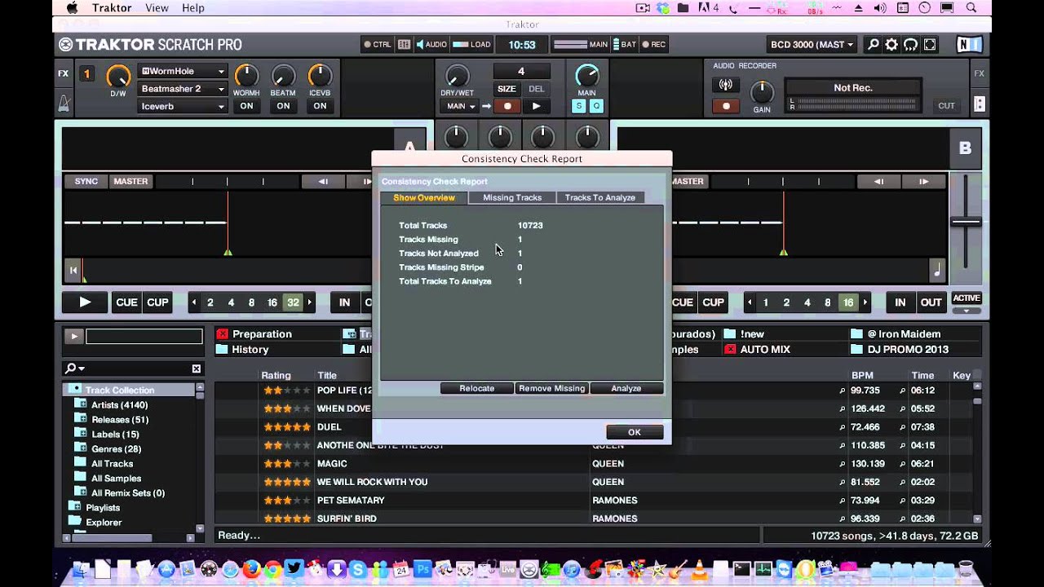The height and width of the screenshot is (587, 1044).
Task: Adjust the MAIN volume knob
Action: (587, 75)
